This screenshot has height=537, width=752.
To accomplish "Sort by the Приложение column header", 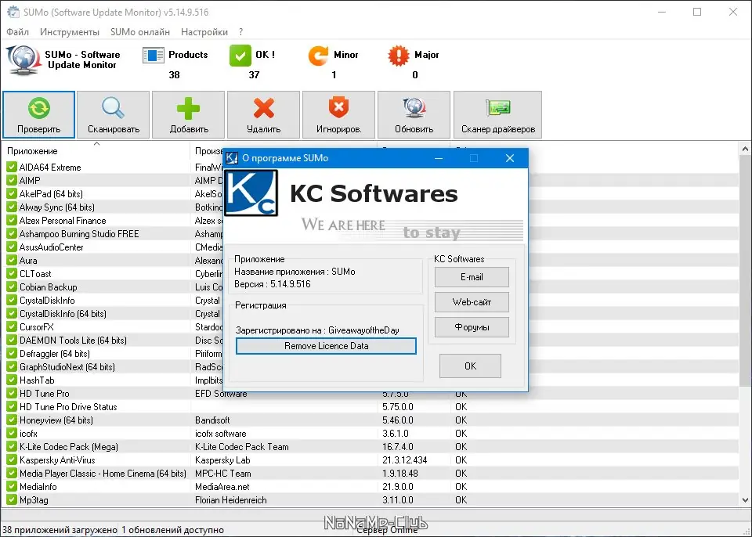I will tap(96, 151).
